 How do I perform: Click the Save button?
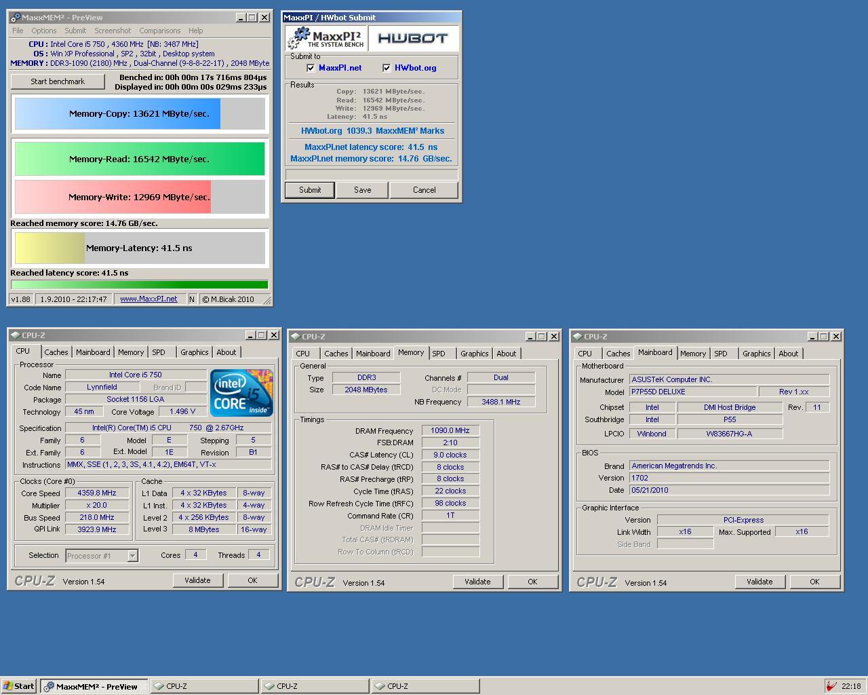coord(363,190)
